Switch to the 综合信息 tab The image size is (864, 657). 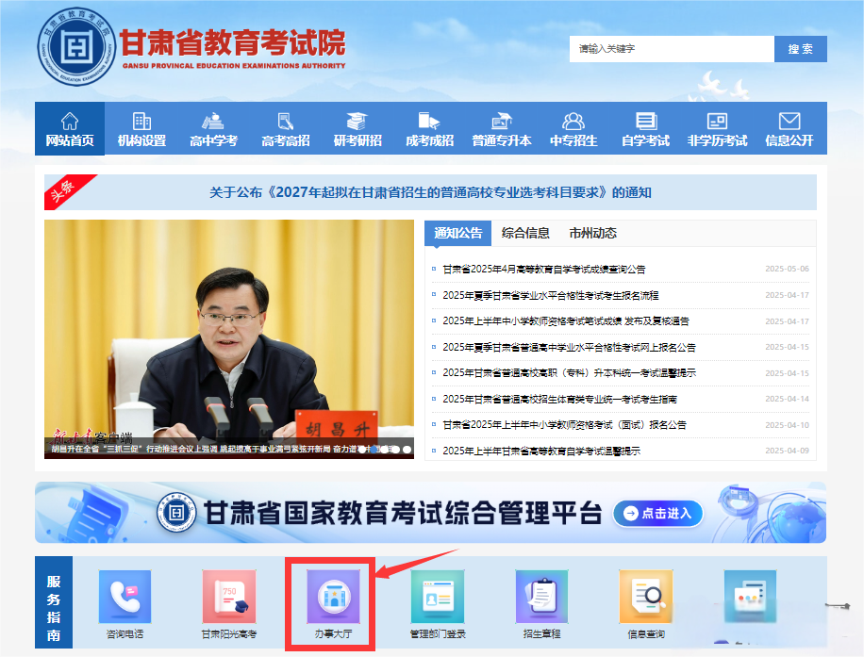[x=525, y=233]
